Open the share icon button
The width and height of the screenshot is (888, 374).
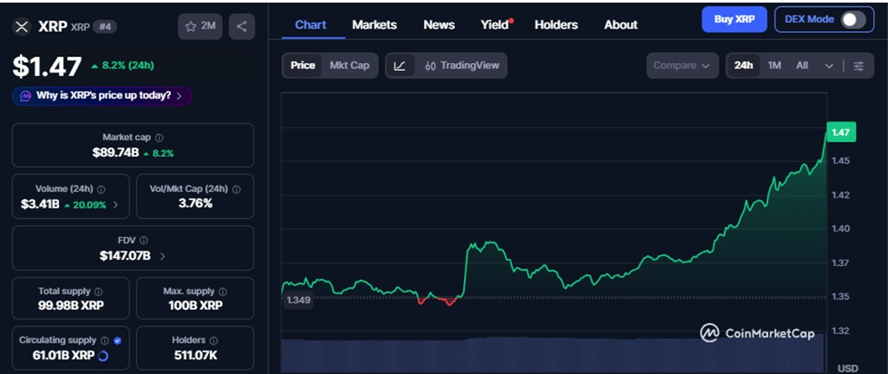pyautogui.click(x=242, y=27)
